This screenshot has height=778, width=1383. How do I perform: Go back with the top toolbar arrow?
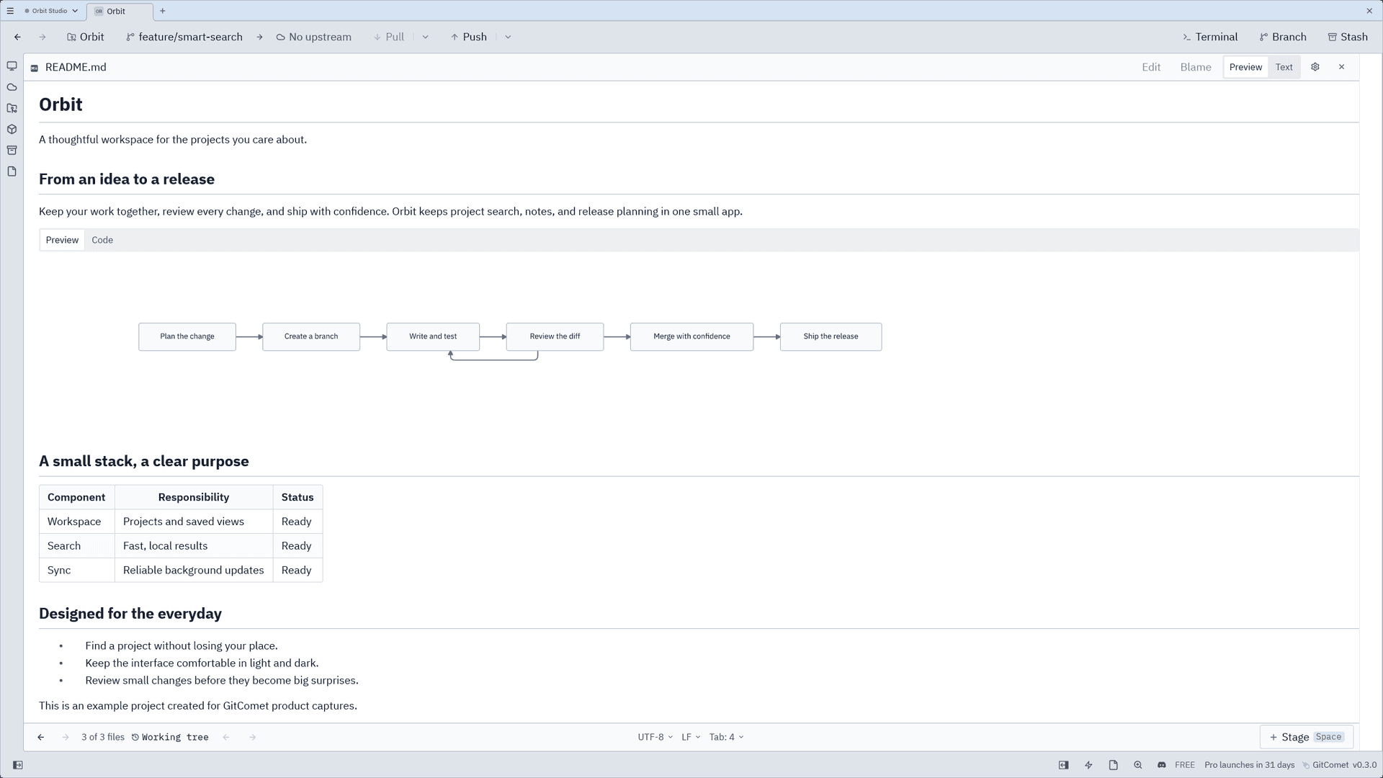pyautogui.click(x=17, y=37)
